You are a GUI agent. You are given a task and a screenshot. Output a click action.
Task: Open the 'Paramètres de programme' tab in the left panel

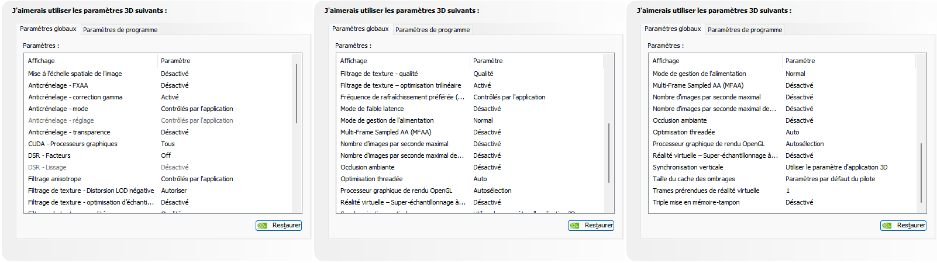click(x=120, y=30)
